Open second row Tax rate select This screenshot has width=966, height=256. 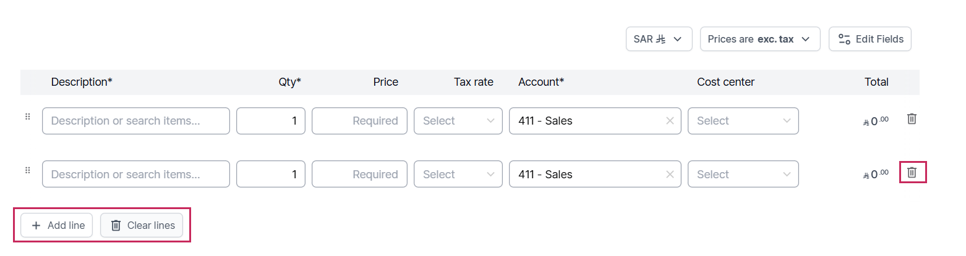458,175
